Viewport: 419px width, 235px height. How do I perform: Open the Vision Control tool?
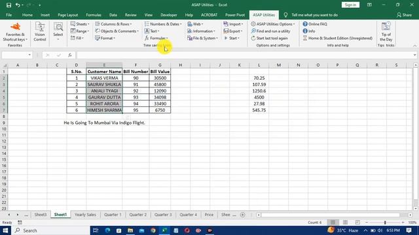(40, 32)
